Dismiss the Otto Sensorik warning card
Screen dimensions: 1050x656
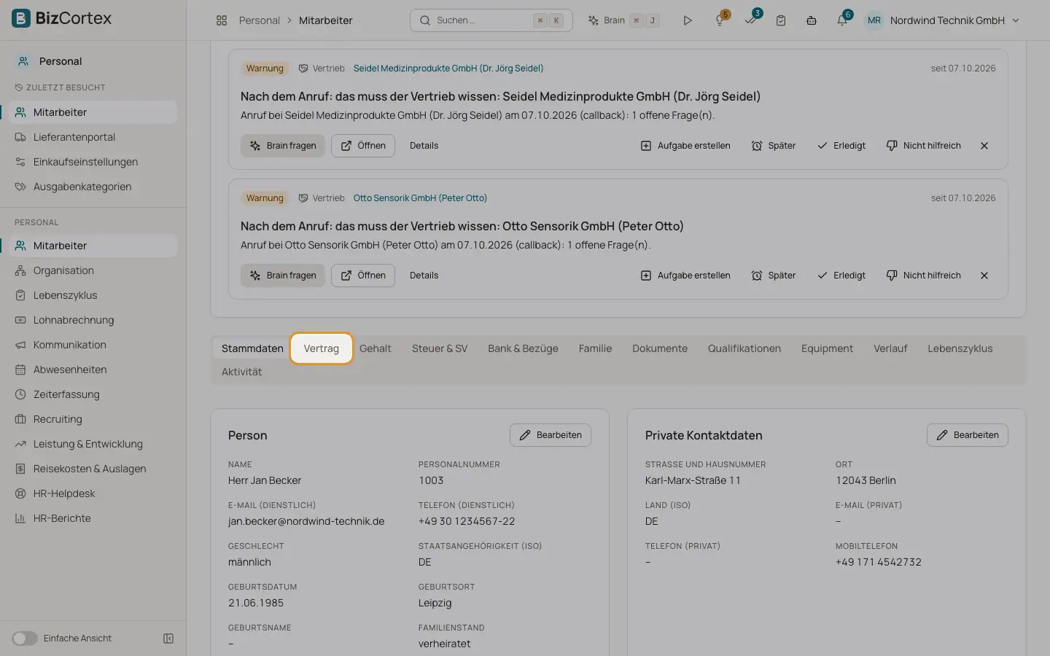(x=984, y=276)
